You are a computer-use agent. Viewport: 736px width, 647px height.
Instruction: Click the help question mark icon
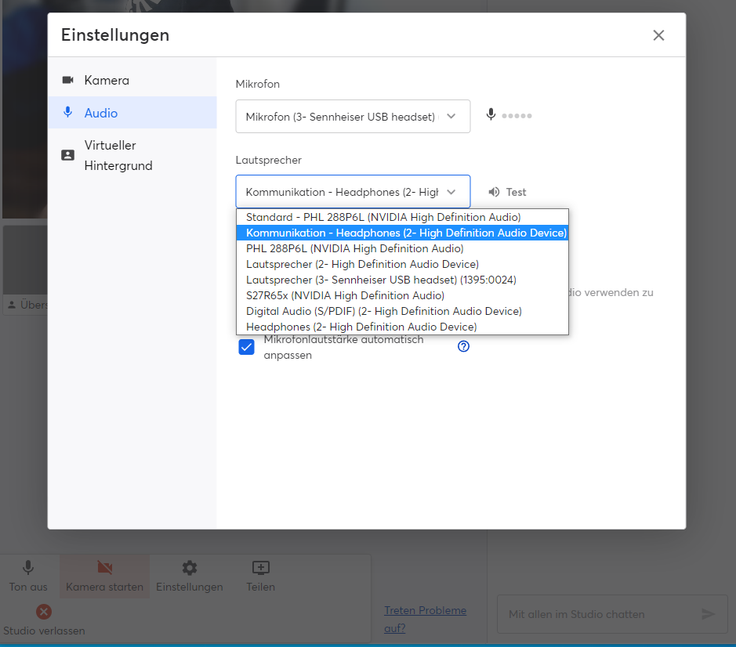(463, 346)
